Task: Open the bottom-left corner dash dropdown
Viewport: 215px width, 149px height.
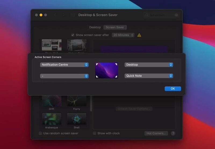Action: pyautogui.click(x=64, y=76)
